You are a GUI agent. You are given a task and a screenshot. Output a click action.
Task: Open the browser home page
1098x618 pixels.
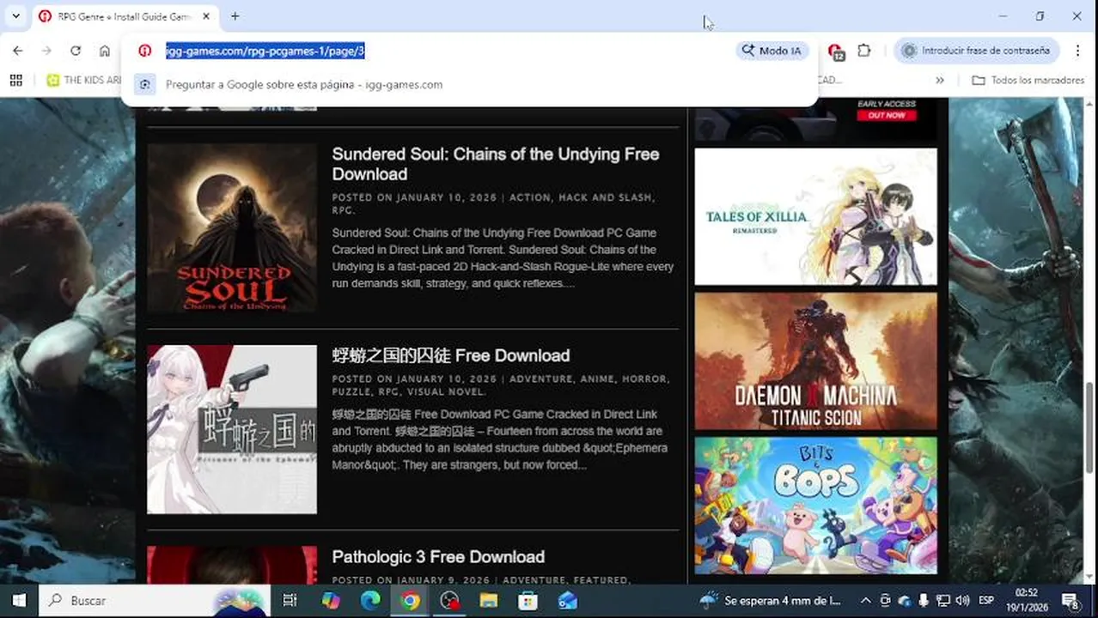(105, 51)
